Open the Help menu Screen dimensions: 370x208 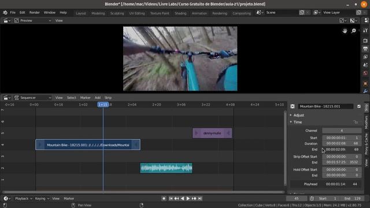tap(63, 13)
